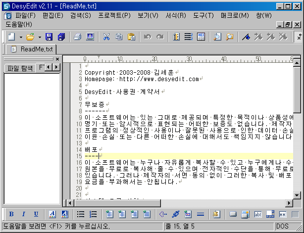Justify text with the fourth alignment icon

tap(147, 214)
